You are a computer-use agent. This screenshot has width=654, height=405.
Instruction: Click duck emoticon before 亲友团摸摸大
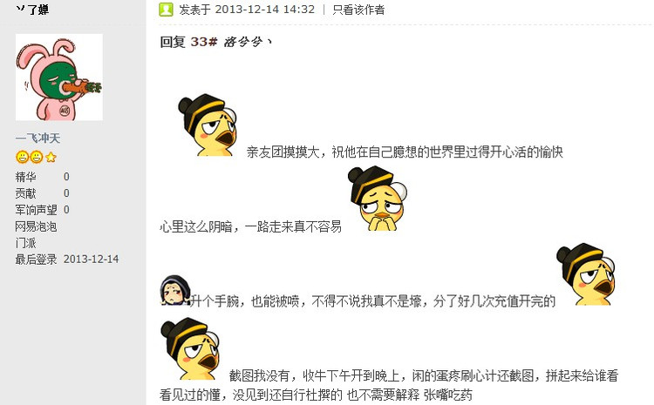[208, 125]
